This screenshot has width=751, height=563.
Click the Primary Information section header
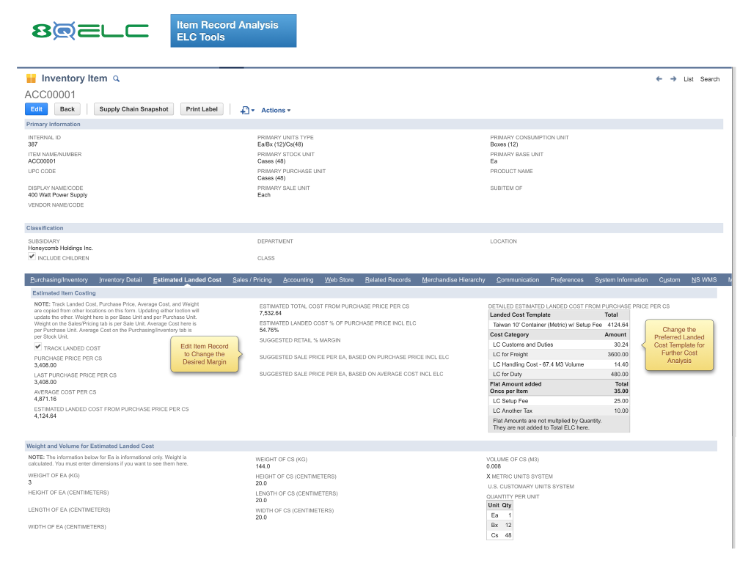point(373,125)
